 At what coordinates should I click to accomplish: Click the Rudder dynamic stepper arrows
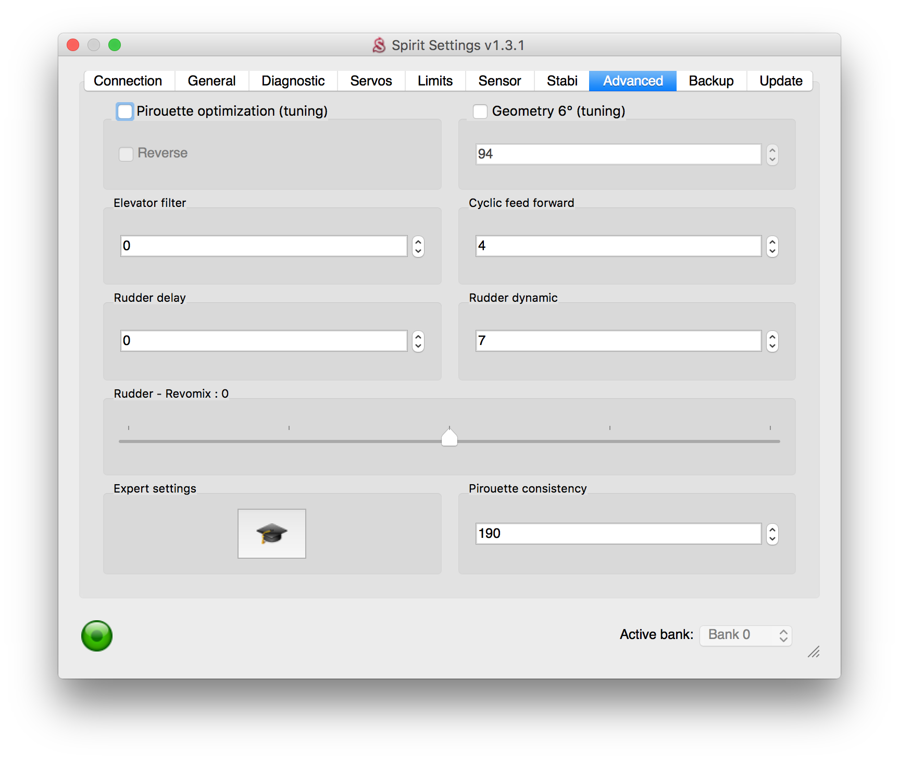772,341
